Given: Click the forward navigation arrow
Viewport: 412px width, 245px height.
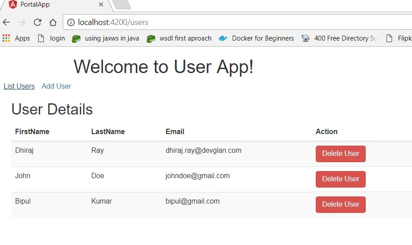Looking at the screenshot, I should point(22,22).
